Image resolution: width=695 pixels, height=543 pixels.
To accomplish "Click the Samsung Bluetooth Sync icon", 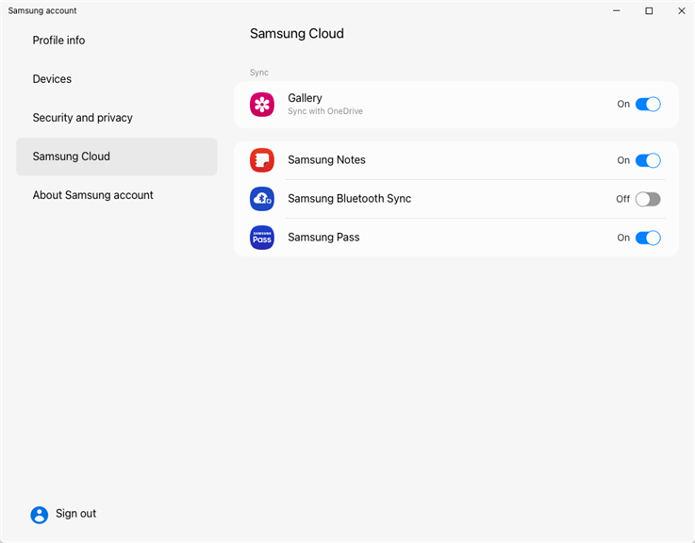I will coord(262,199).
